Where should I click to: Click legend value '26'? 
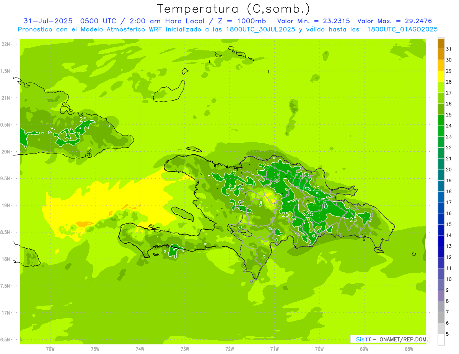[449, 104]
